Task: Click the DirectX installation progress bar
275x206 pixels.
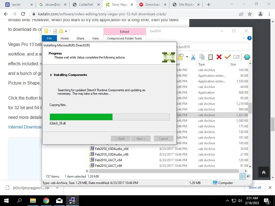Action: 110,117
